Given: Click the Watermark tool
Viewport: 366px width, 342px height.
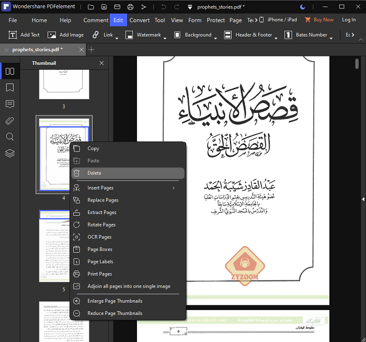Looking at the screenshot, I should point(143,35).
